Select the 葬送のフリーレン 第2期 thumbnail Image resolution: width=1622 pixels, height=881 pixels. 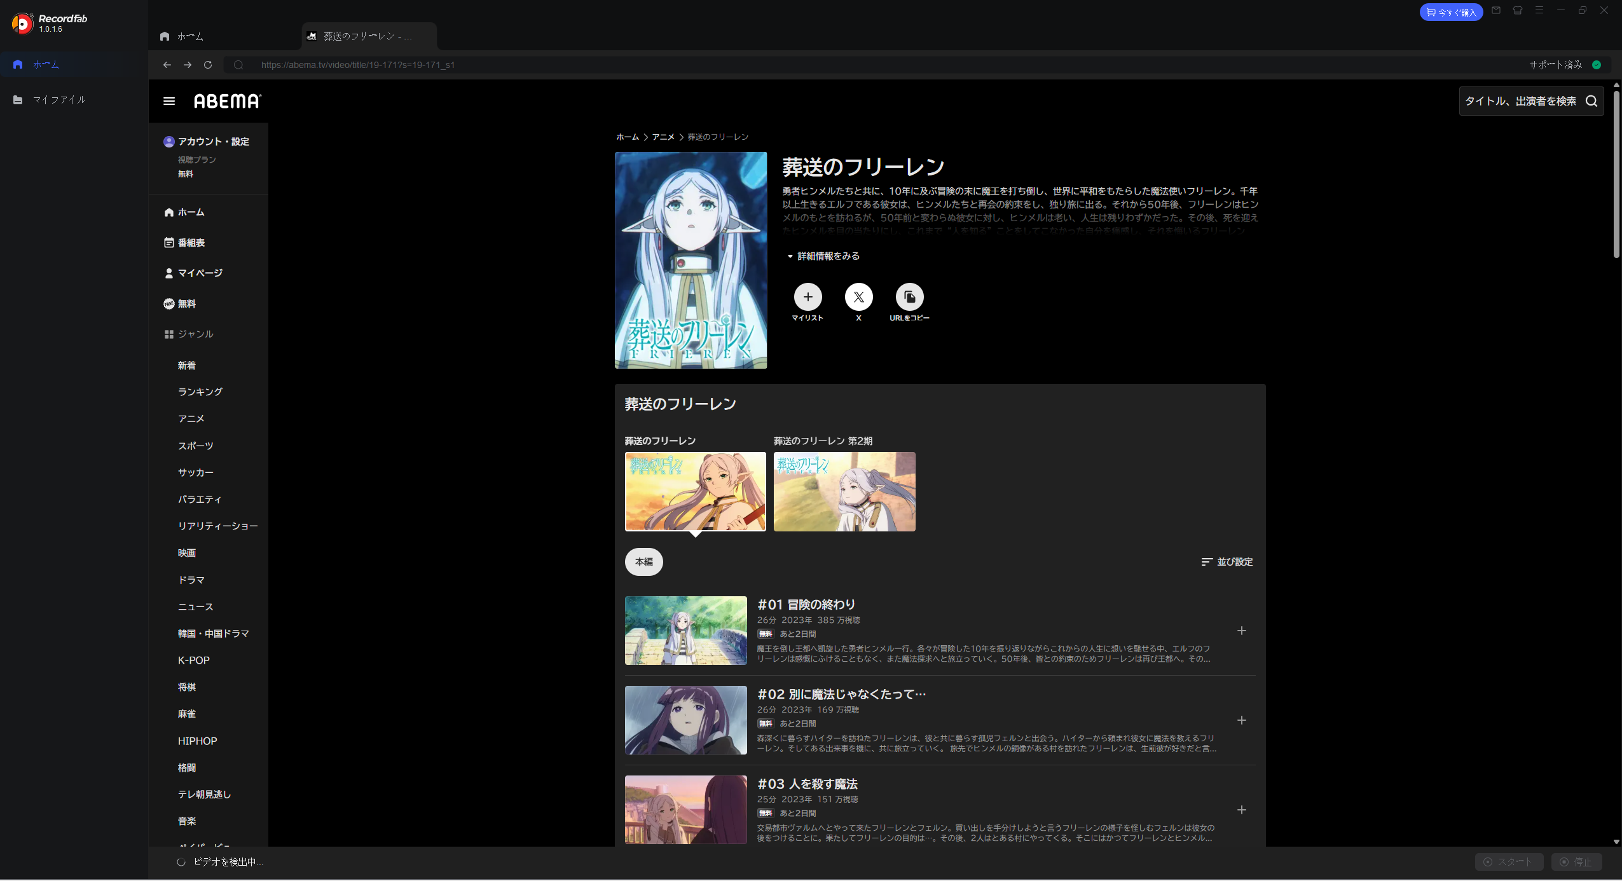pos(844,491)
